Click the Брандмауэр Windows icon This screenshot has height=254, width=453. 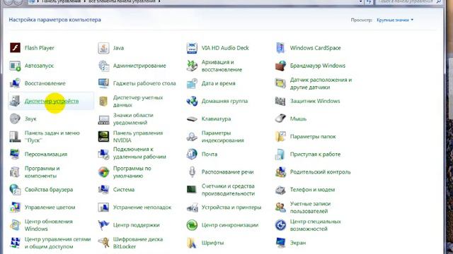tap(280, 66)
